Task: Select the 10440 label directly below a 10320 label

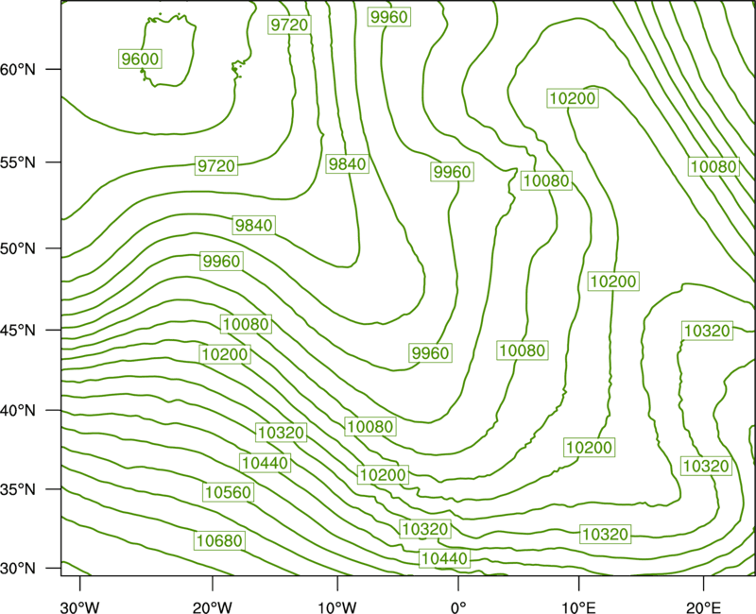Action: coord(444,558)
